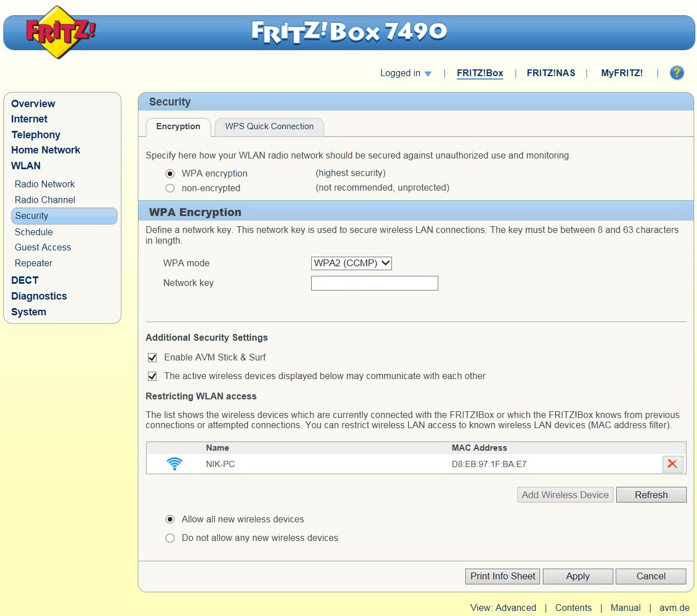Click the Cancel button
Image resolution: width=697 pixels, height=616 pixels.
(x=651, y=577)
